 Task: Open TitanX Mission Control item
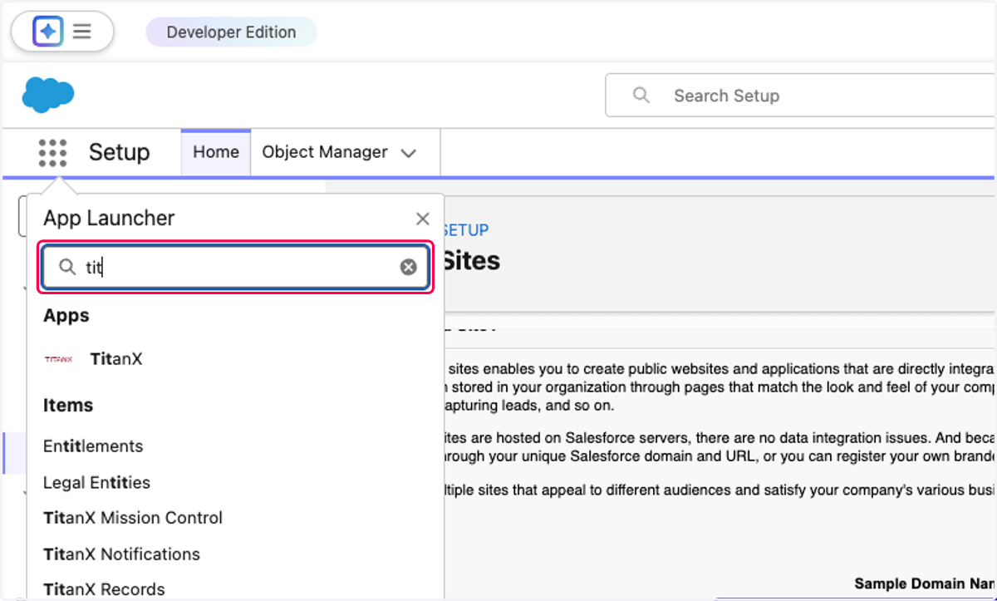tap(133, 518)
